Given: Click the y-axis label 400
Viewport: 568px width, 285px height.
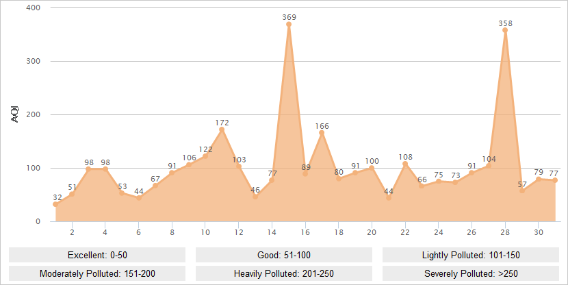Looking at the screenshot, I should 33,8.
